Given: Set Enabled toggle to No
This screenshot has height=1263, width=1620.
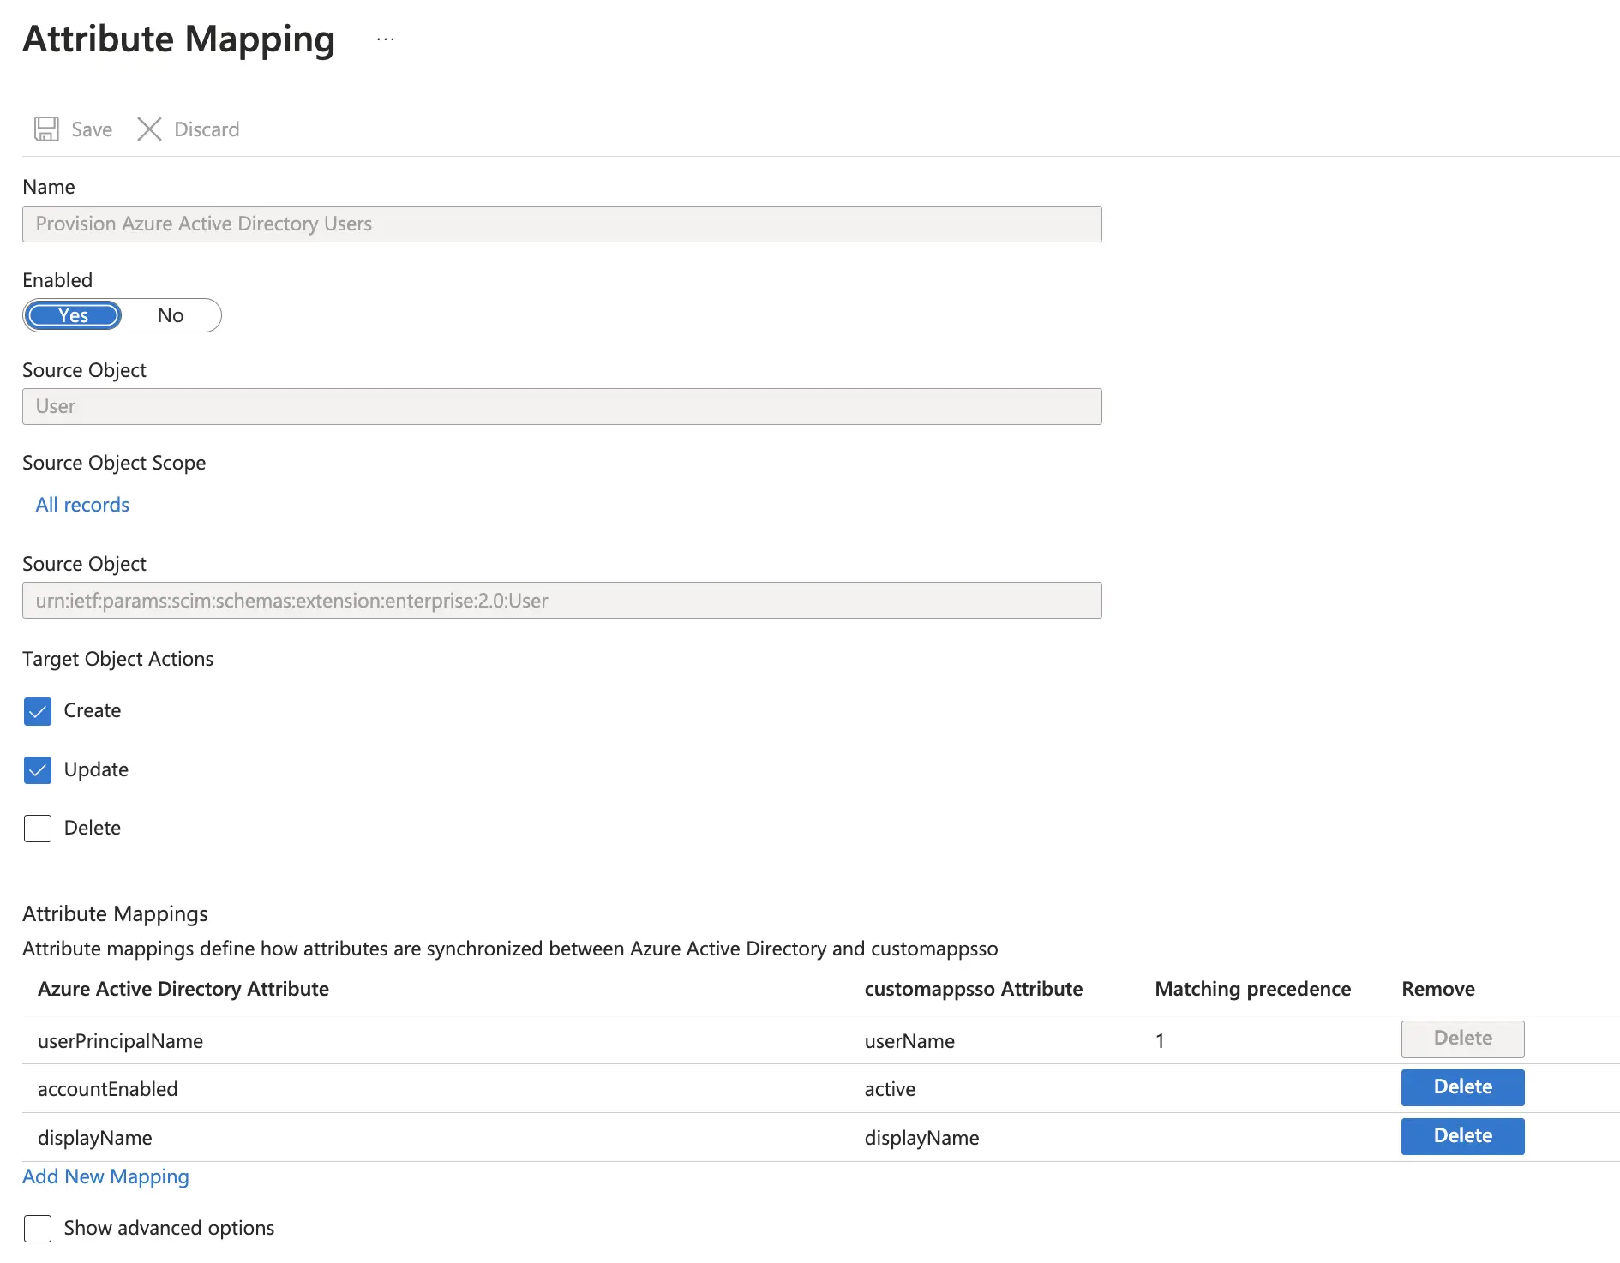Looking at the screenshot, I should pos(171,315).
